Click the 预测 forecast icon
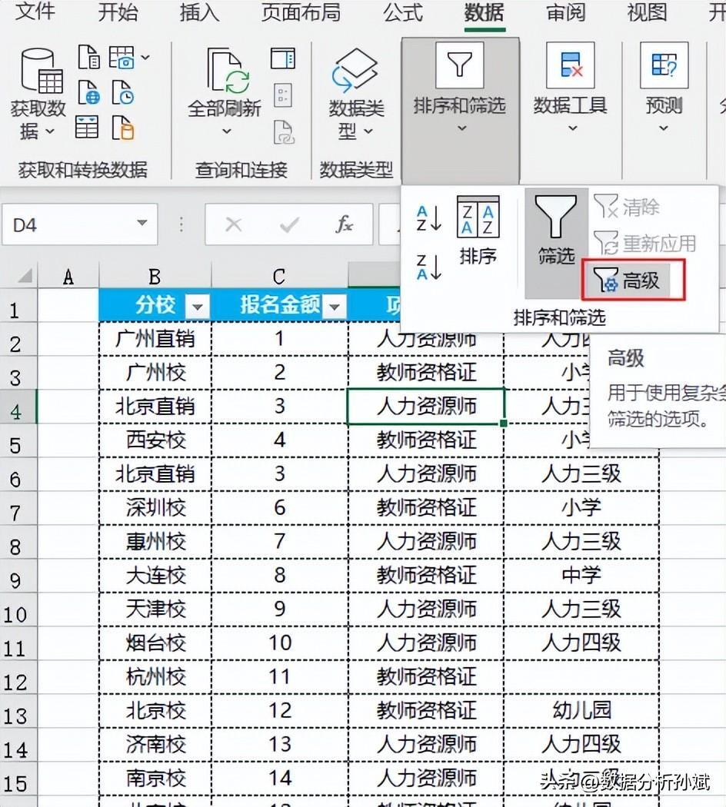 point(664,67)
